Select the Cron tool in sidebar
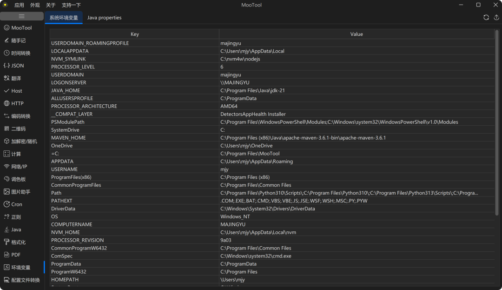Image resolution: width=502 pixels, height=290 pixels. pyautogui.click(x=16, y=204)
